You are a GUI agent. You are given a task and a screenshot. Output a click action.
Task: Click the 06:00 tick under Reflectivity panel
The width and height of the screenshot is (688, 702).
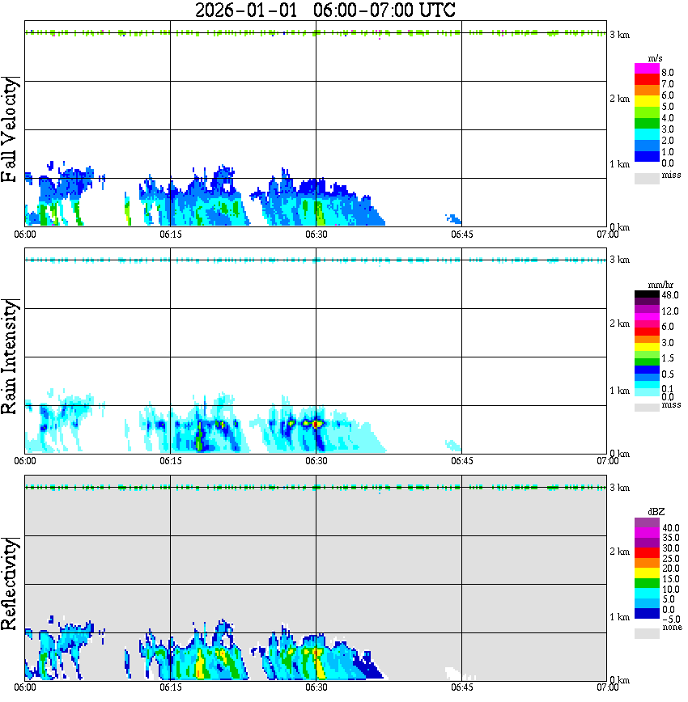(x=25, y=687)
